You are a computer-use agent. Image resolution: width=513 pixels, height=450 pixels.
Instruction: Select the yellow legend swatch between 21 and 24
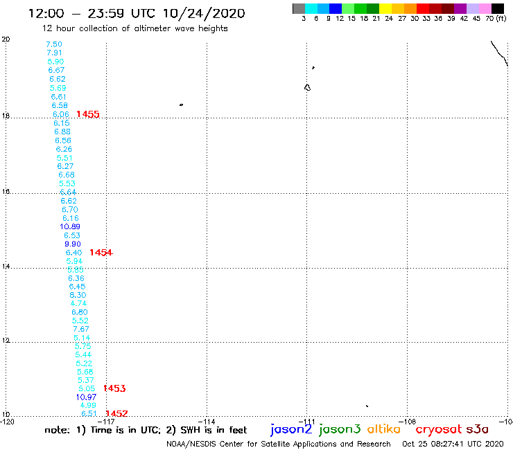pyautogui.click(x=385, y=8)
